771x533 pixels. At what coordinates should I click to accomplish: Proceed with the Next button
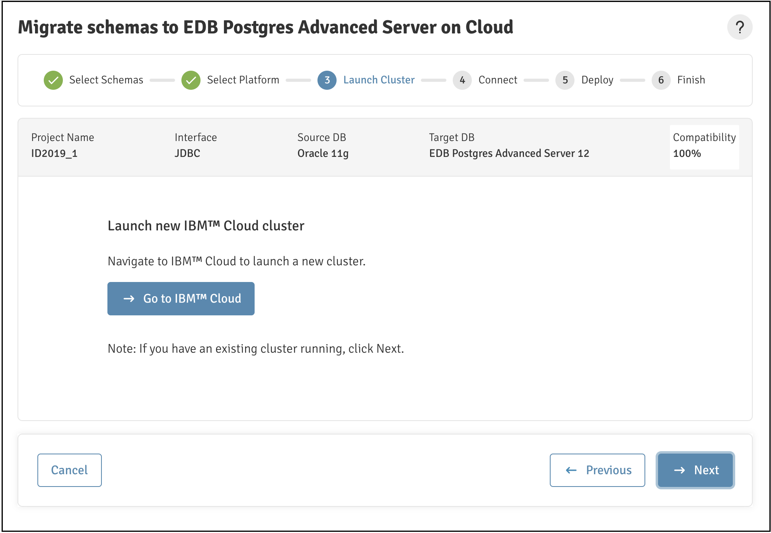coord(695,470)
